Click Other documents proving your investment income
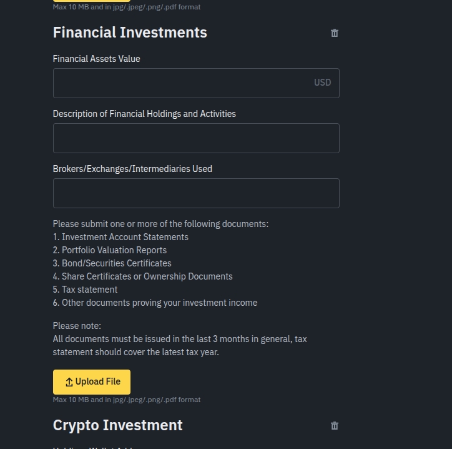The height and width of the screenshot is (449, 452). click(155, 303)
